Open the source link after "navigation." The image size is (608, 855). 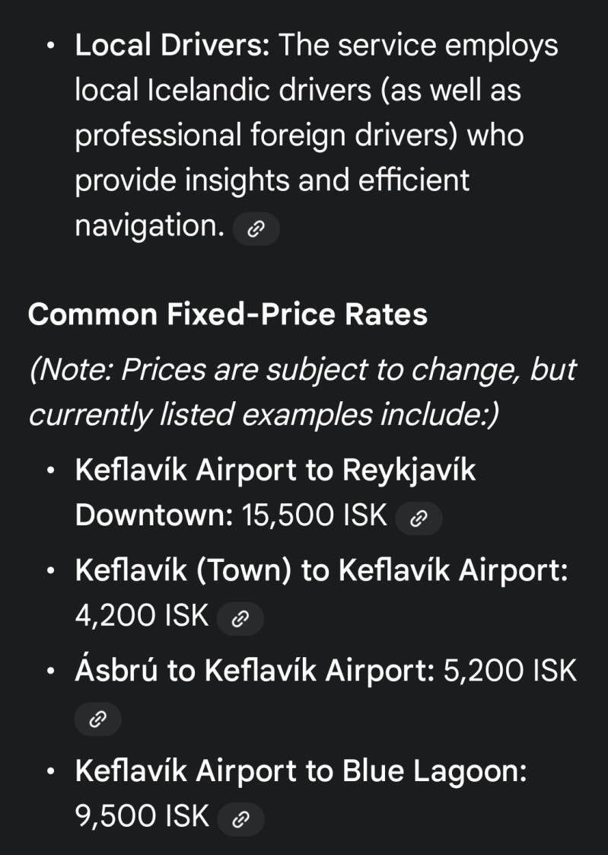[256, 229]
